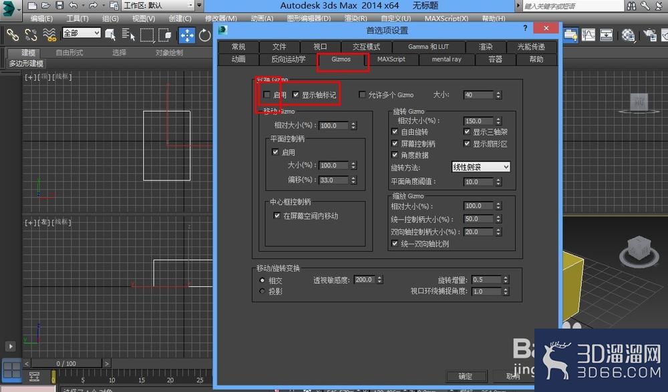The width and height of the screenshot is (668, 392).
Task: Click the Manage Layers icon
Action: click(570, 35)
